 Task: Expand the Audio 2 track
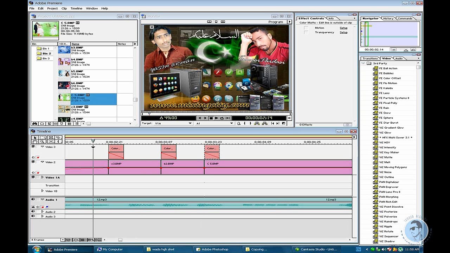43,212
